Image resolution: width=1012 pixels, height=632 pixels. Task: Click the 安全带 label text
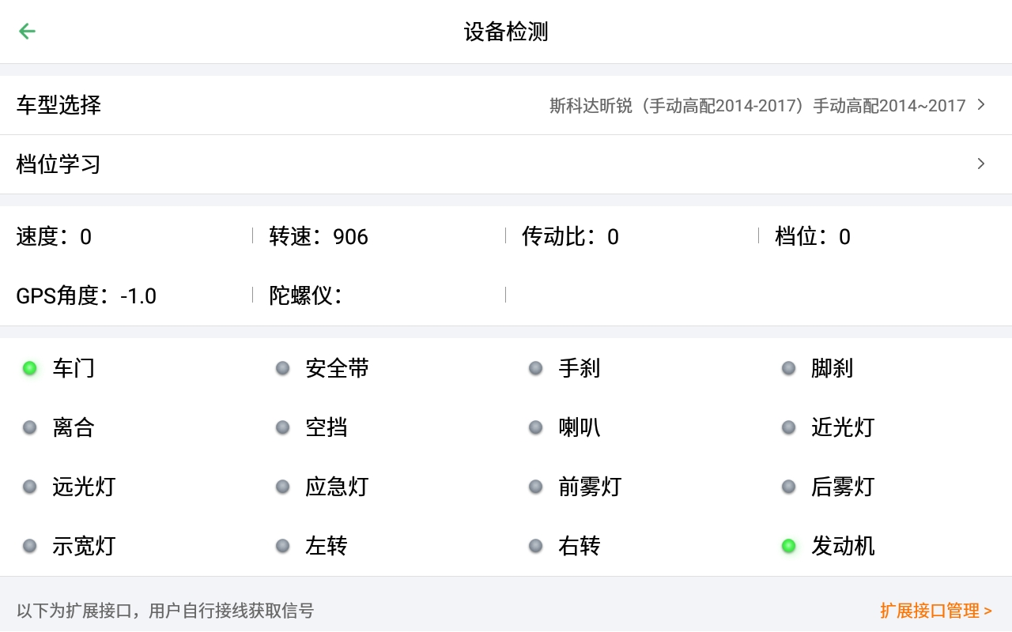pyautogui.click(x=338, y=368)
